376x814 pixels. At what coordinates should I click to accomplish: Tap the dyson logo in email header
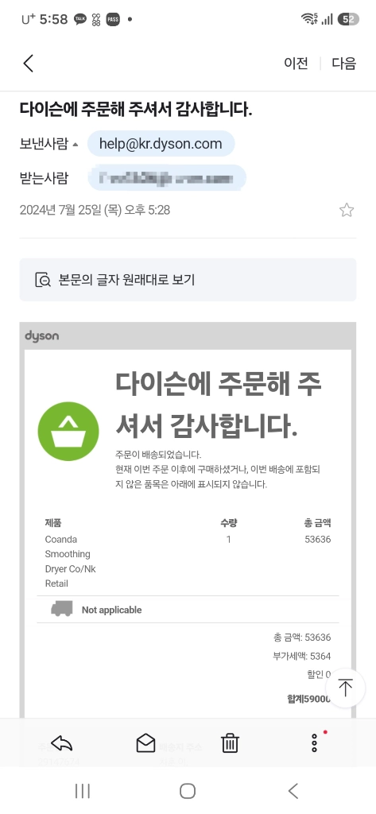41,336
